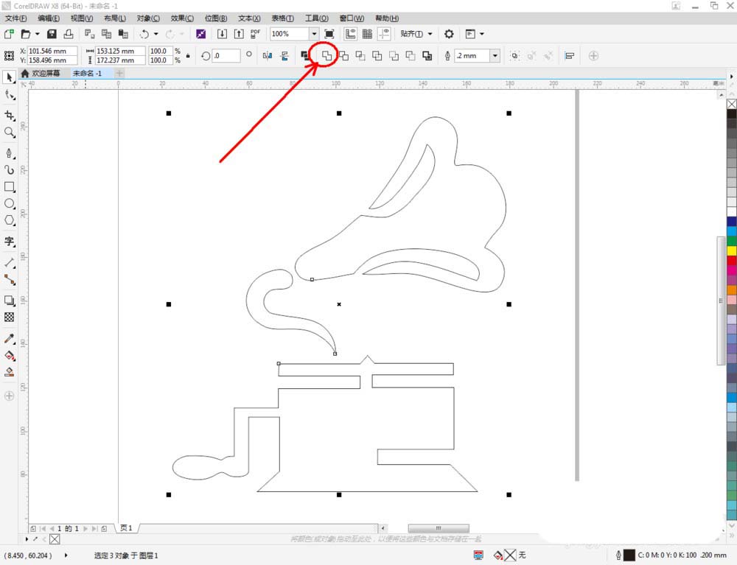The width and height of the screenshot is (737, 565).
Task: Click the Full-screen preview icon
Action: (329, 34)
